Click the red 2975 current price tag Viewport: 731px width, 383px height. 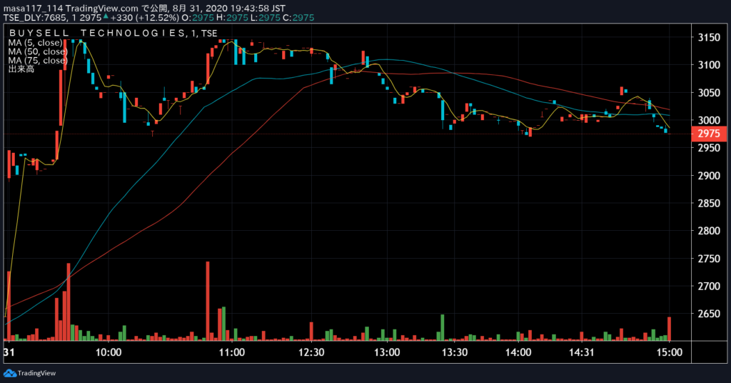(709, 134)
